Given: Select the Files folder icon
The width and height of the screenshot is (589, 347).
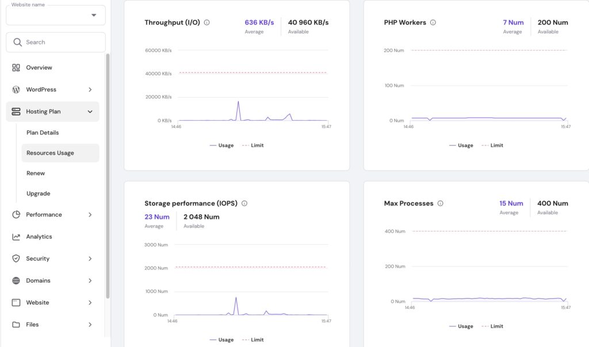Looking at the screenshot, I should pos(16,325).
